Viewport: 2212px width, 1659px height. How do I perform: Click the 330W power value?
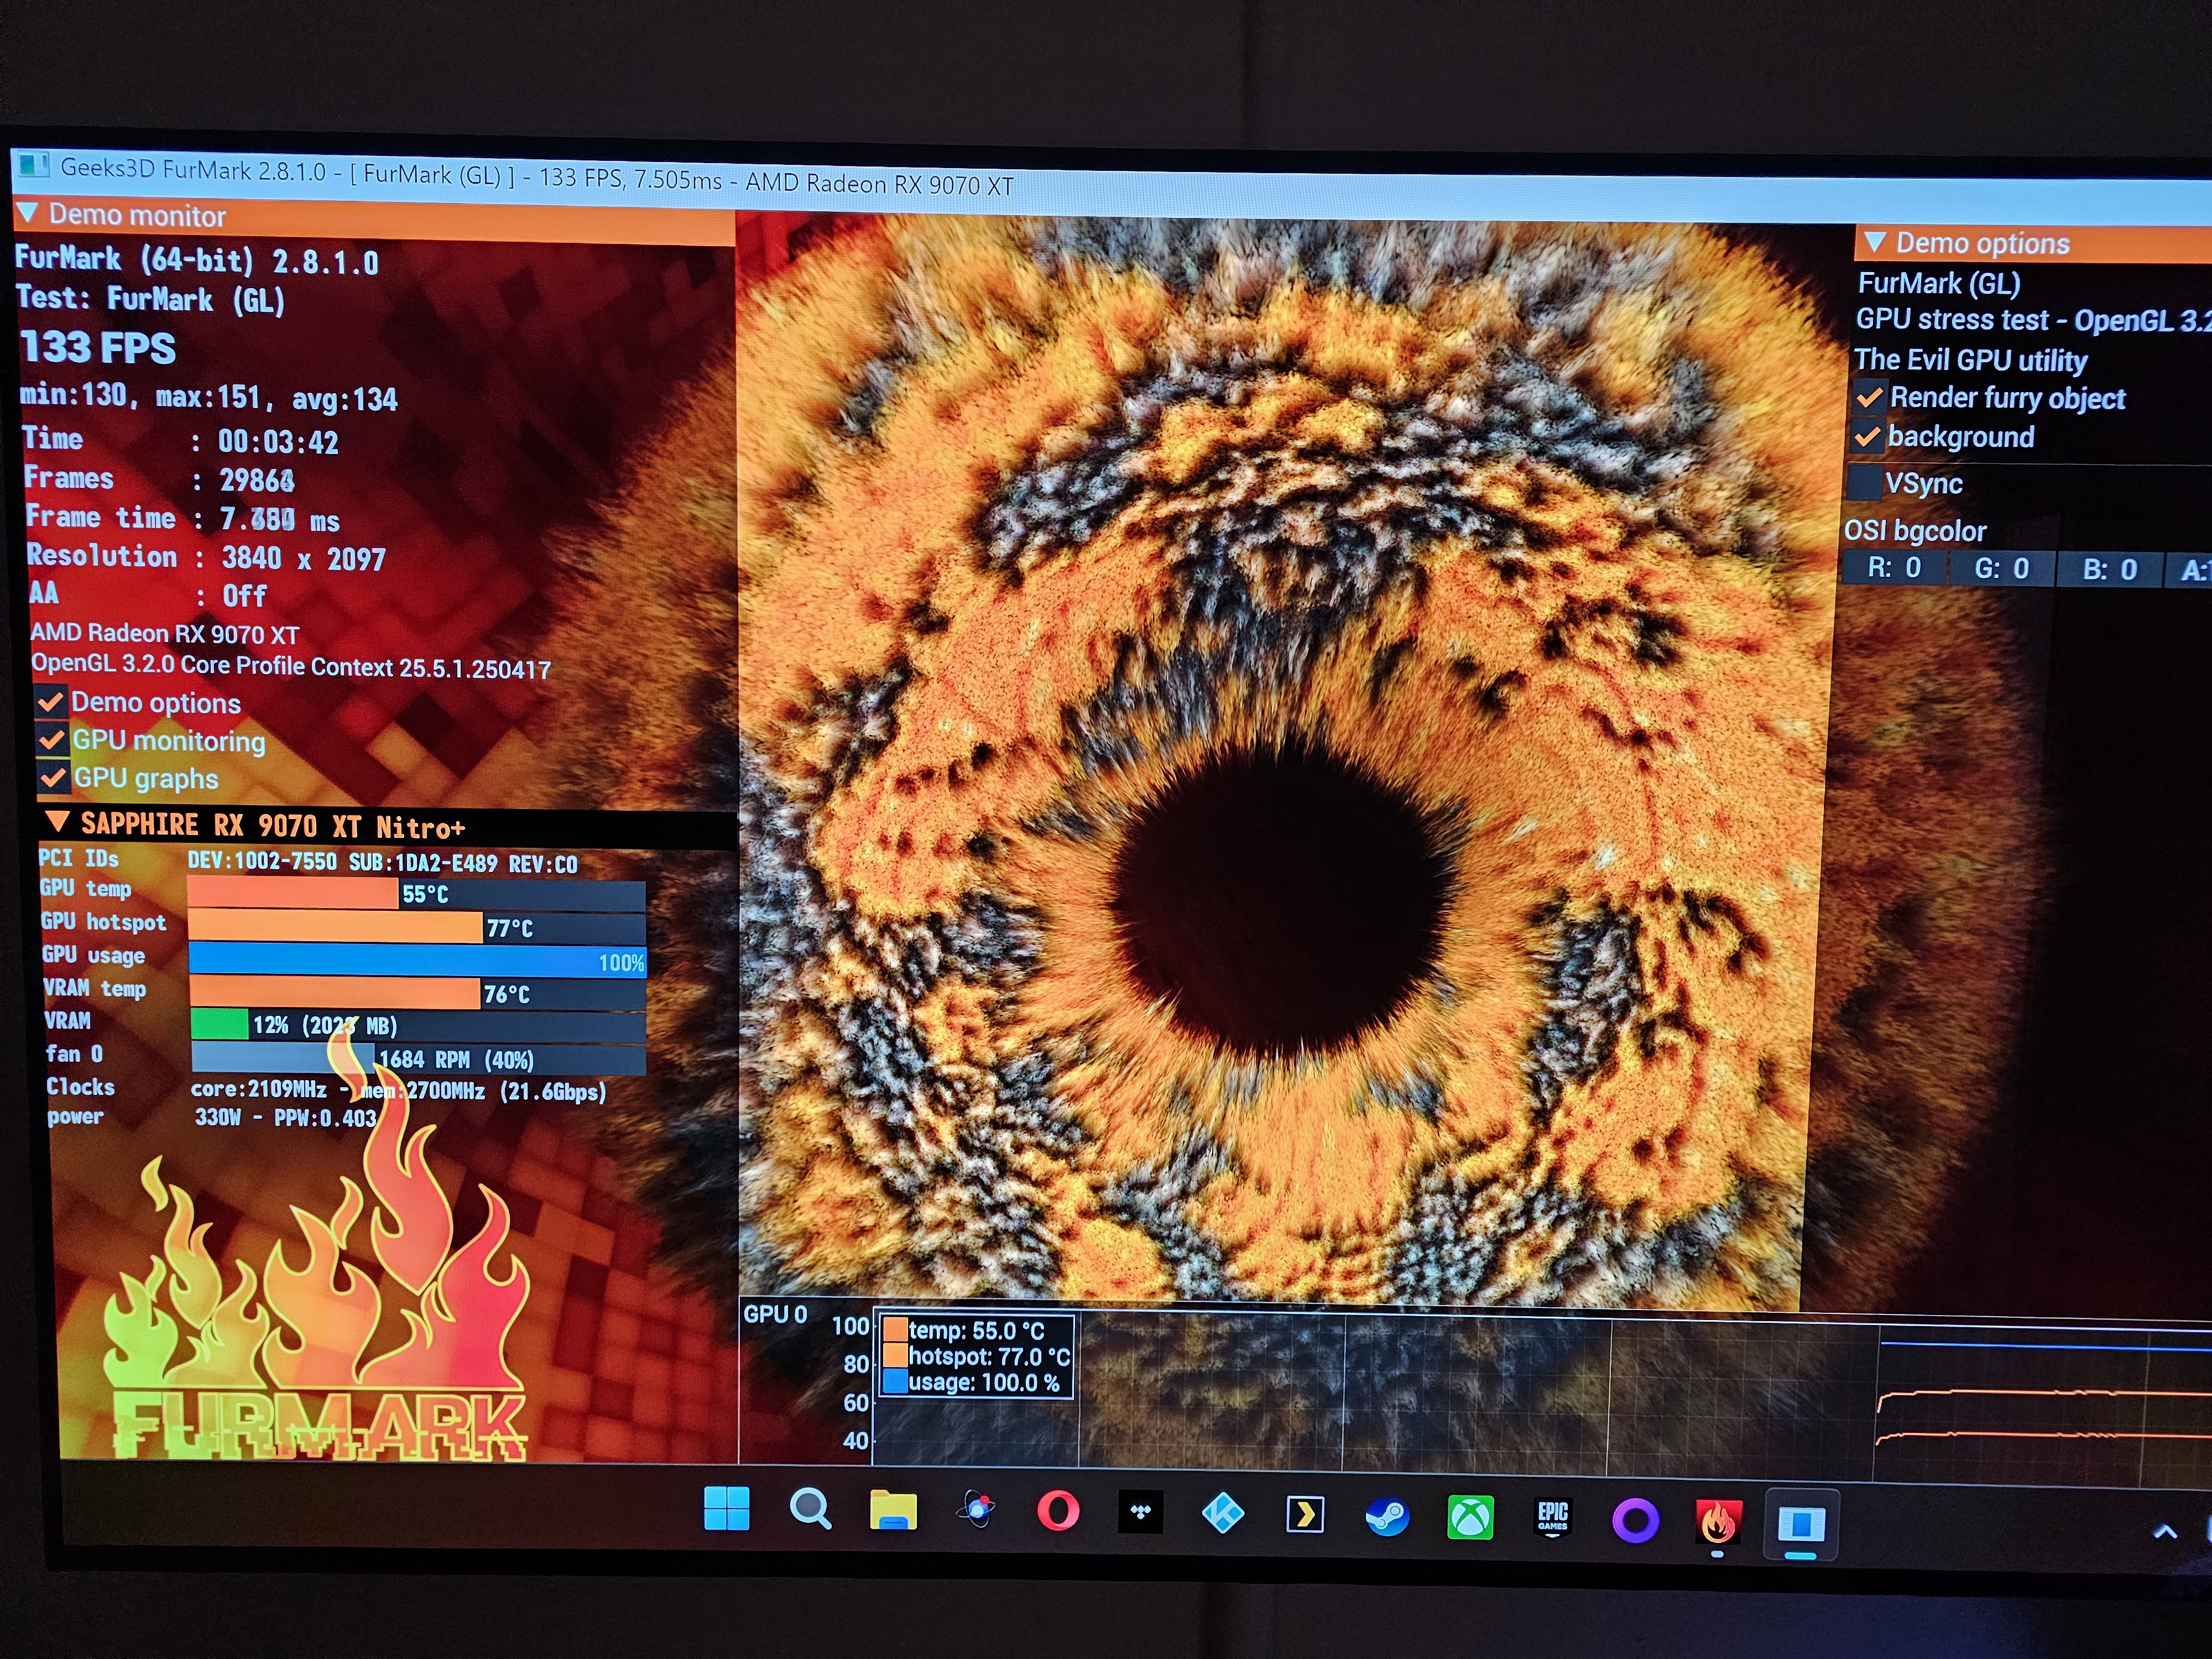(x=218, y=1116)
